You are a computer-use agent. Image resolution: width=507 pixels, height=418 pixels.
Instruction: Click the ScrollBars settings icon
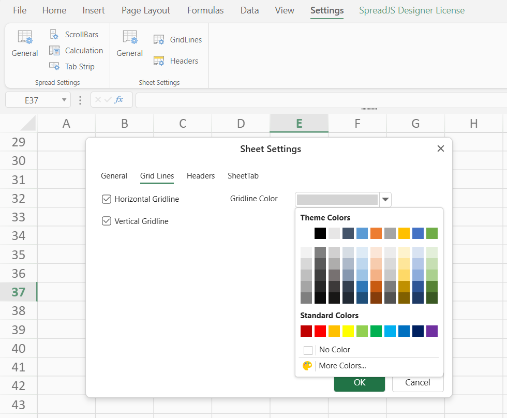pos(54,34)
